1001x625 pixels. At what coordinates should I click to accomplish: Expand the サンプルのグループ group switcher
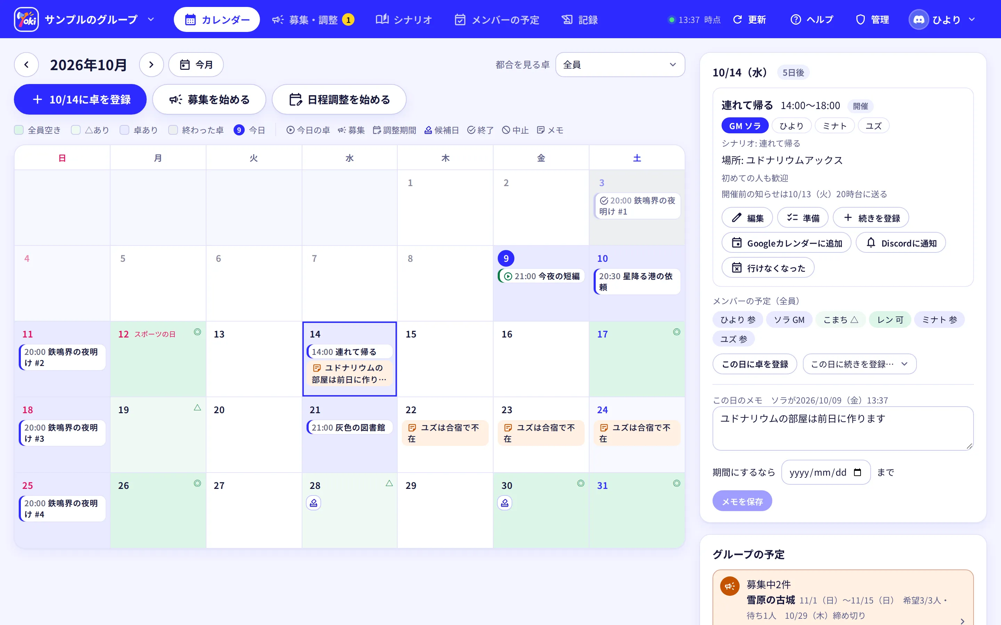151,19
